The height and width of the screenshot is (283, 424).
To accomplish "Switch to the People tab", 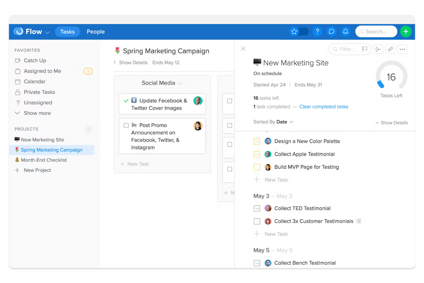I will tap(96, 32).
